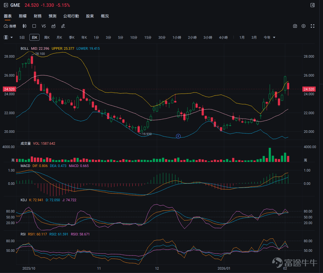Viewport: 323px width, 273px height.
Task: Expand the 今年 range dropdown
Action: [274, 38]
